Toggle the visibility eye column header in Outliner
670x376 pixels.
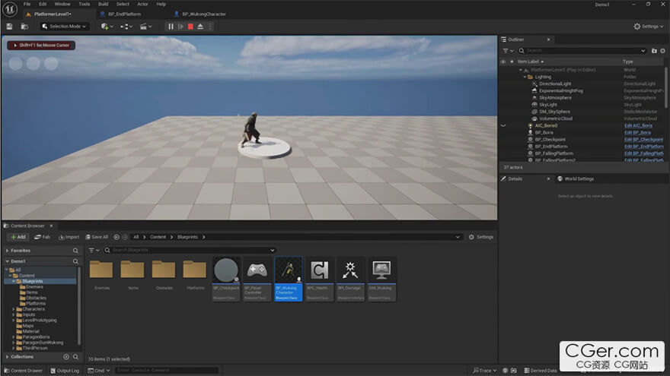pos(503,62)
